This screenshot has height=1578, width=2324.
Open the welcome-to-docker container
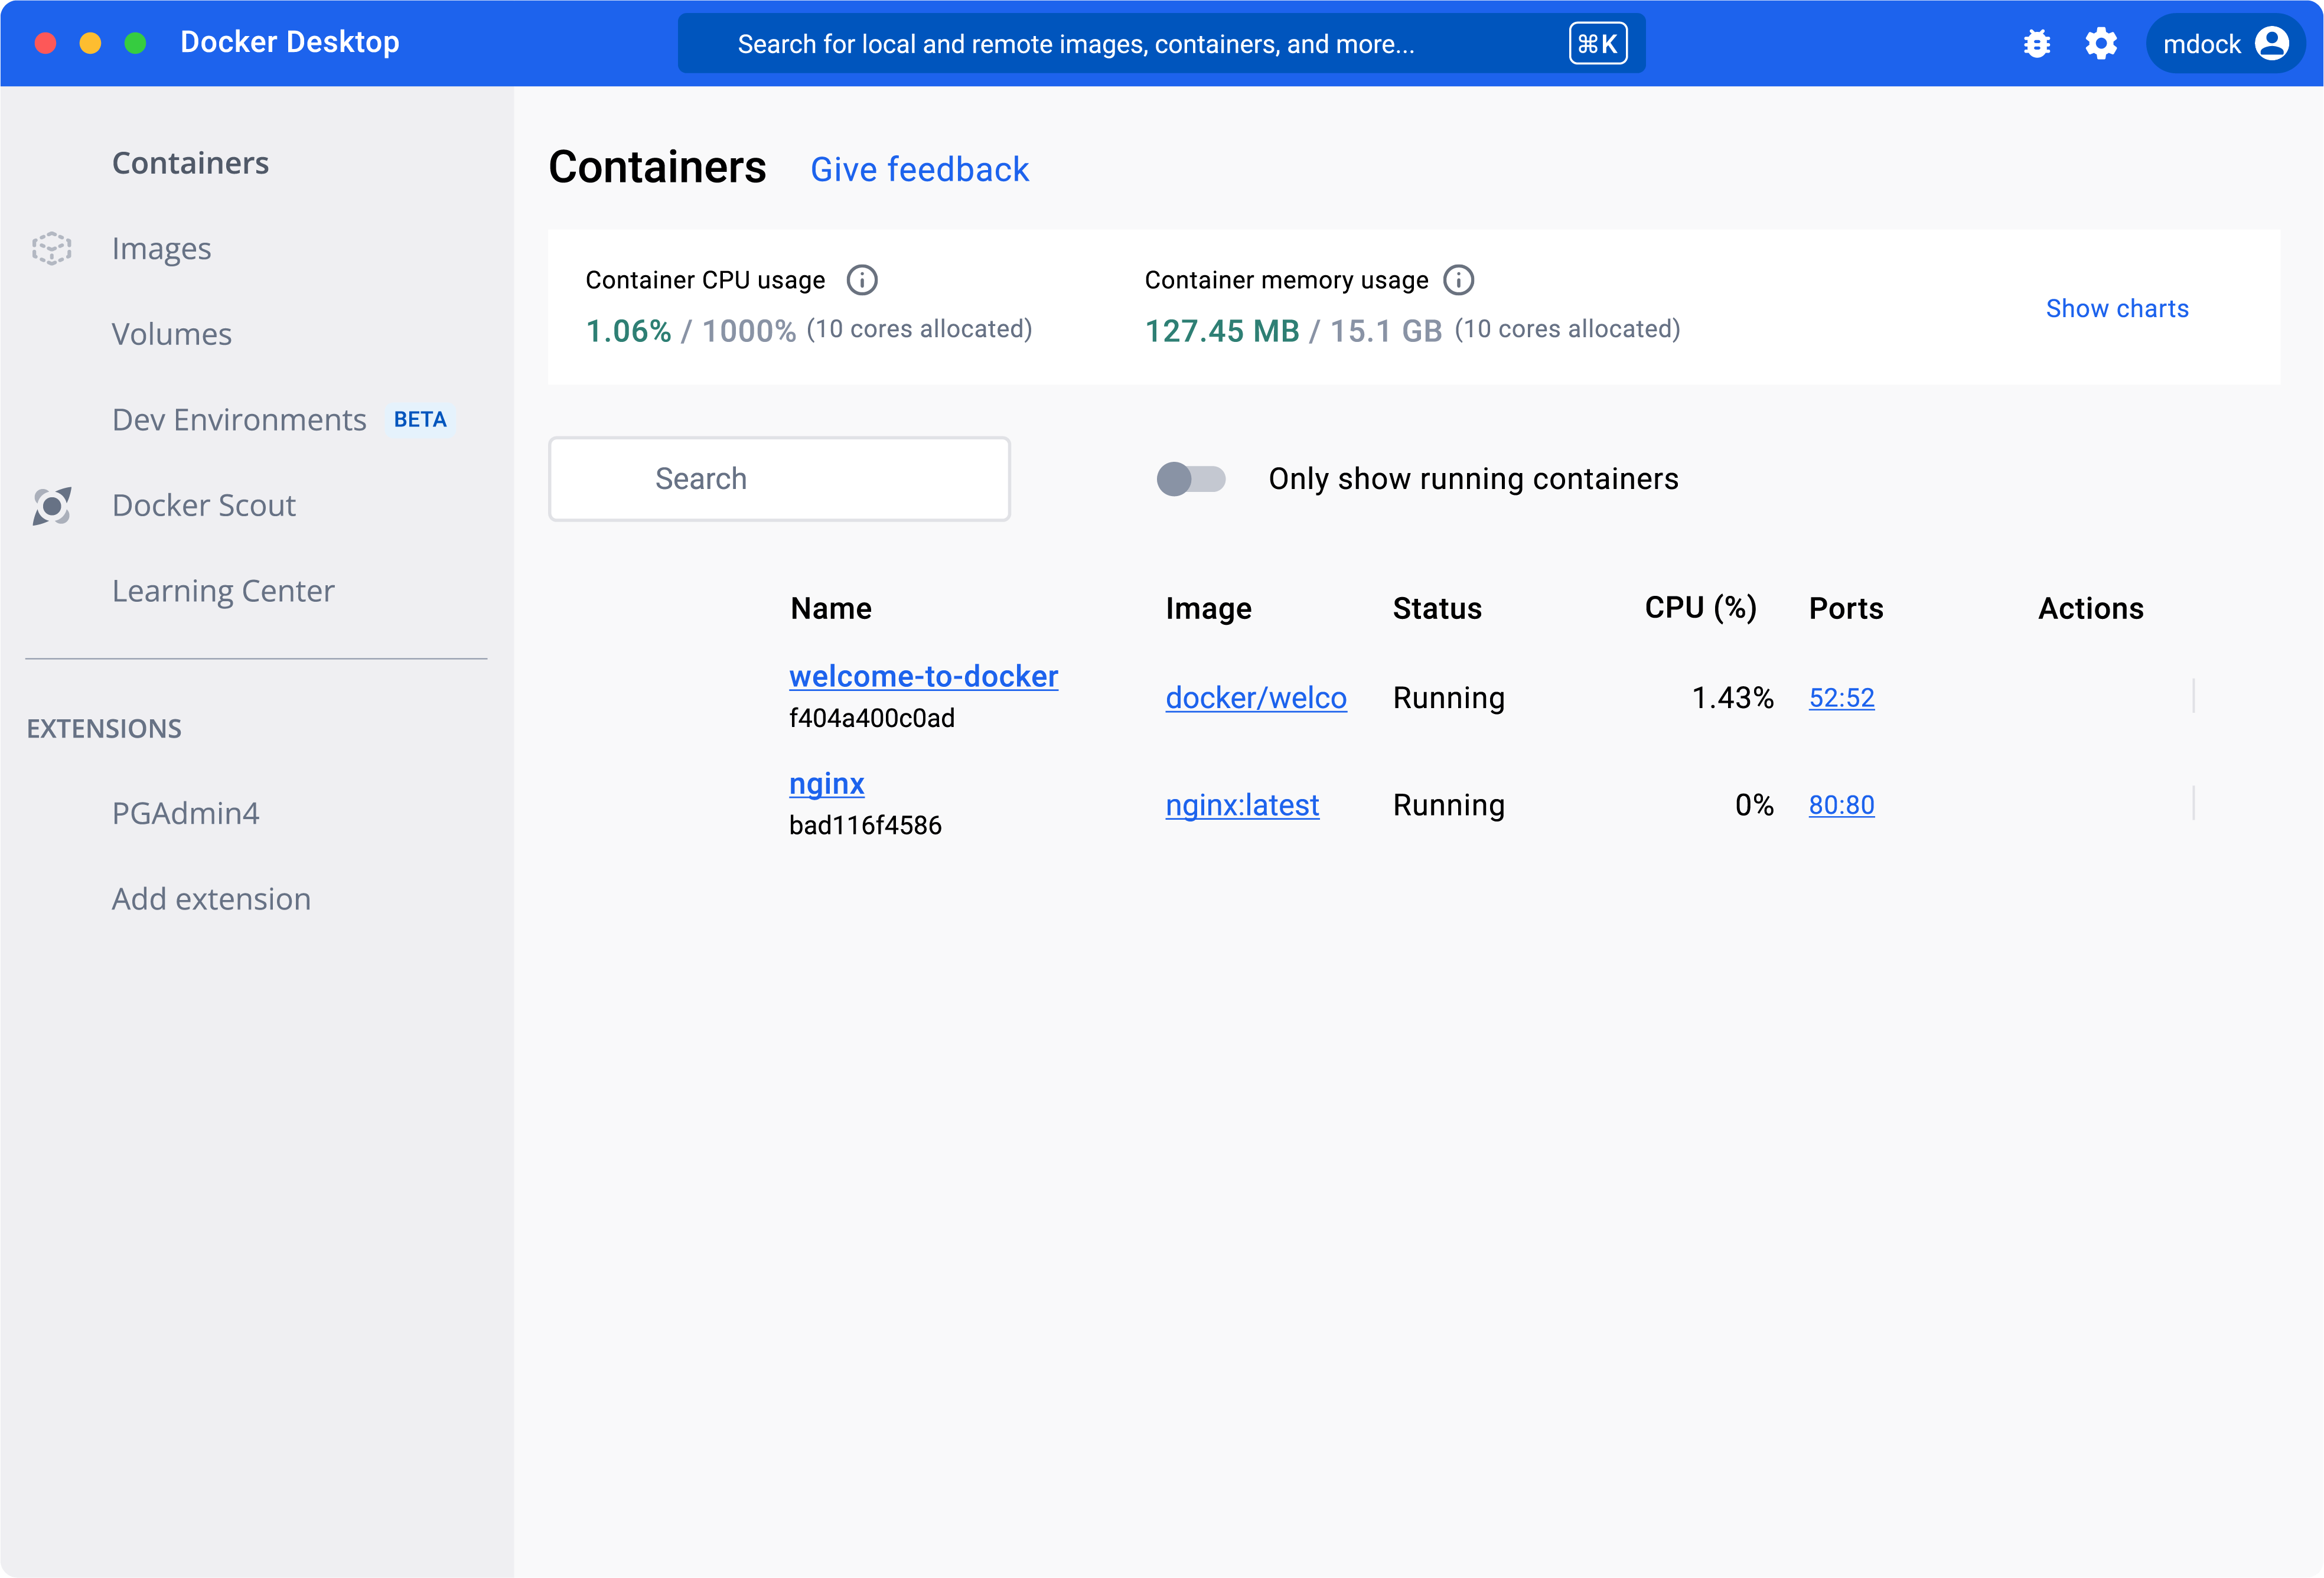coord(922,676)
